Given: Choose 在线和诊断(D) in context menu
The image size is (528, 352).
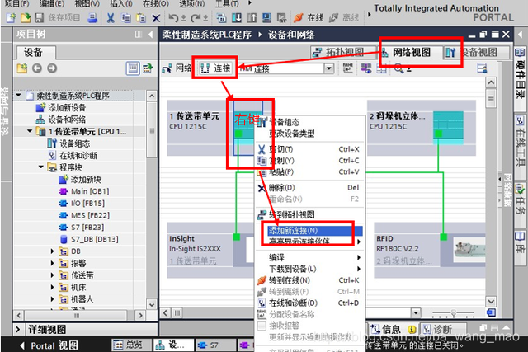Looking at the screenshot, I should coord(309,303).
